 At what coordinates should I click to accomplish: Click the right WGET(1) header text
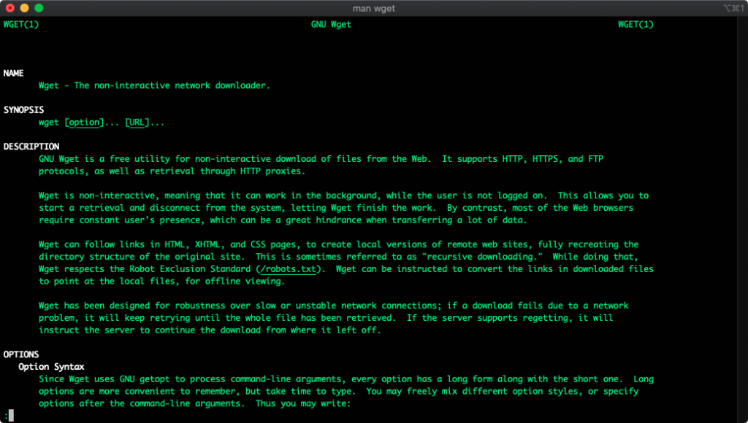636,24
